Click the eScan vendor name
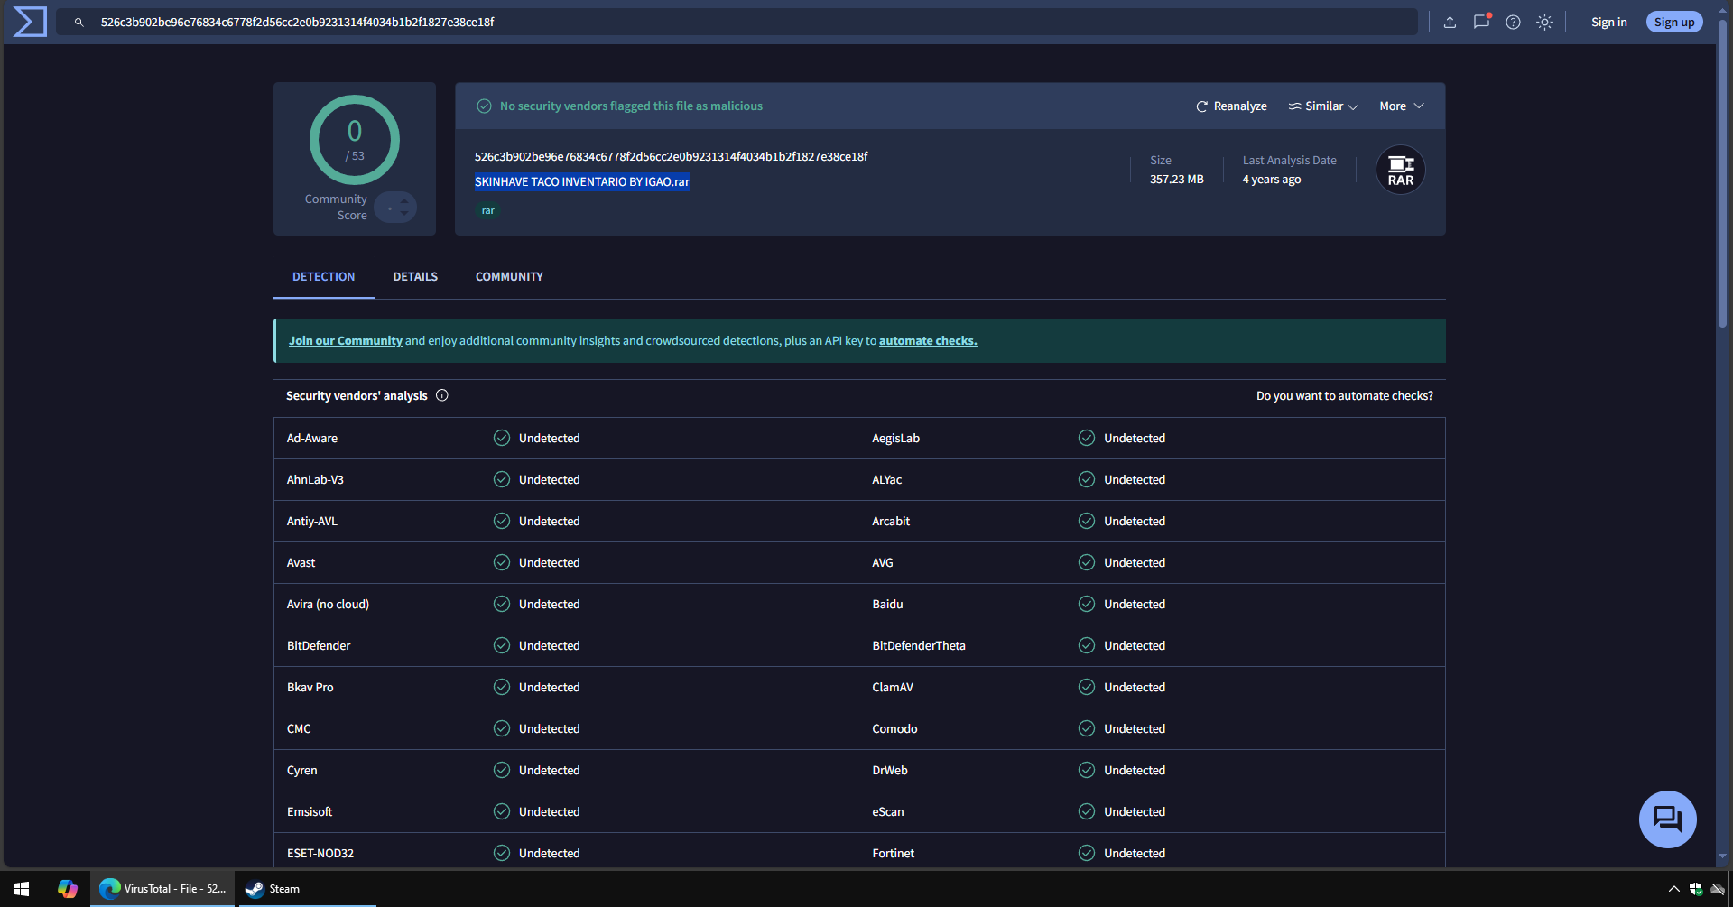Screen dimensions: 1733x907 [888, 811]
